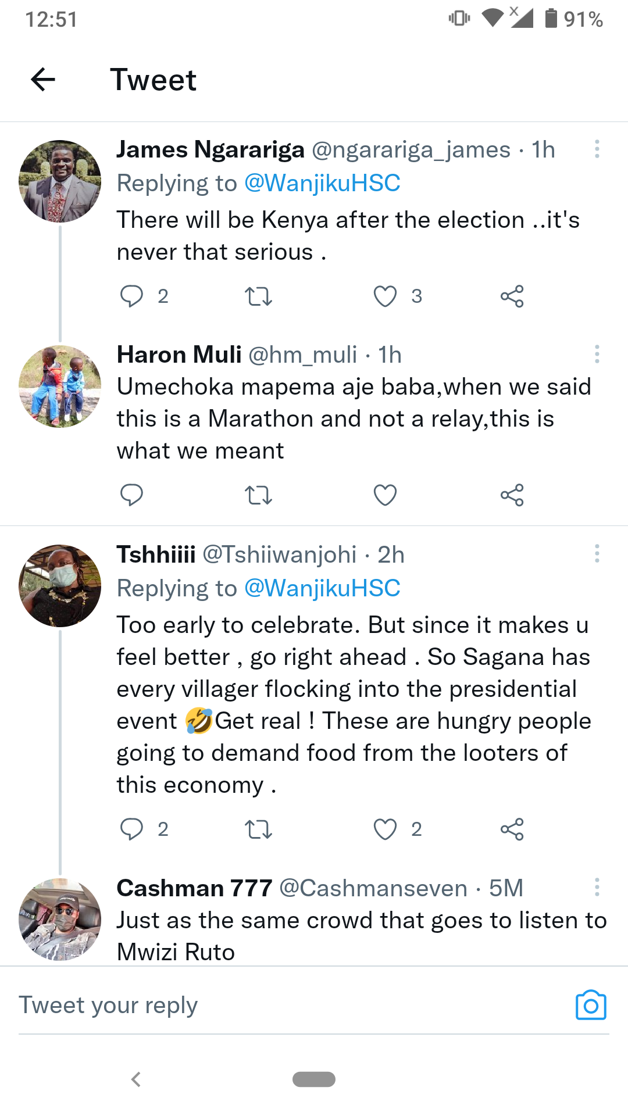Screen dimensions: 628x1116
Task: Retweet Haron Muli's reply
Action: click(x=258, y=496)
